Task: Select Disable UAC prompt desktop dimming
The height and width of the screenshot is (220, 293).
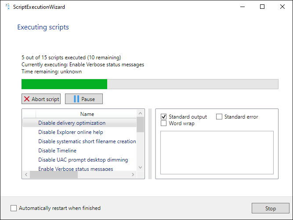Action: (83, 160)
